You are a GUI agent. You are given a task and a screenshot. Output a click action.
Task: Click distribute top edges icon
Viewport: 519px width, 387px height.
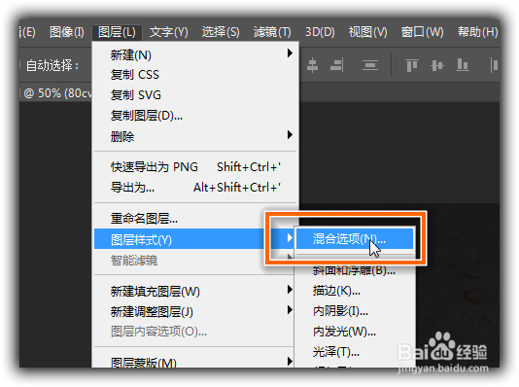412,65
